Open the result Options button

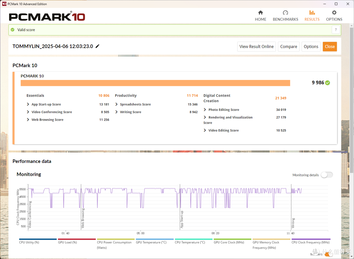click(311, 47)
